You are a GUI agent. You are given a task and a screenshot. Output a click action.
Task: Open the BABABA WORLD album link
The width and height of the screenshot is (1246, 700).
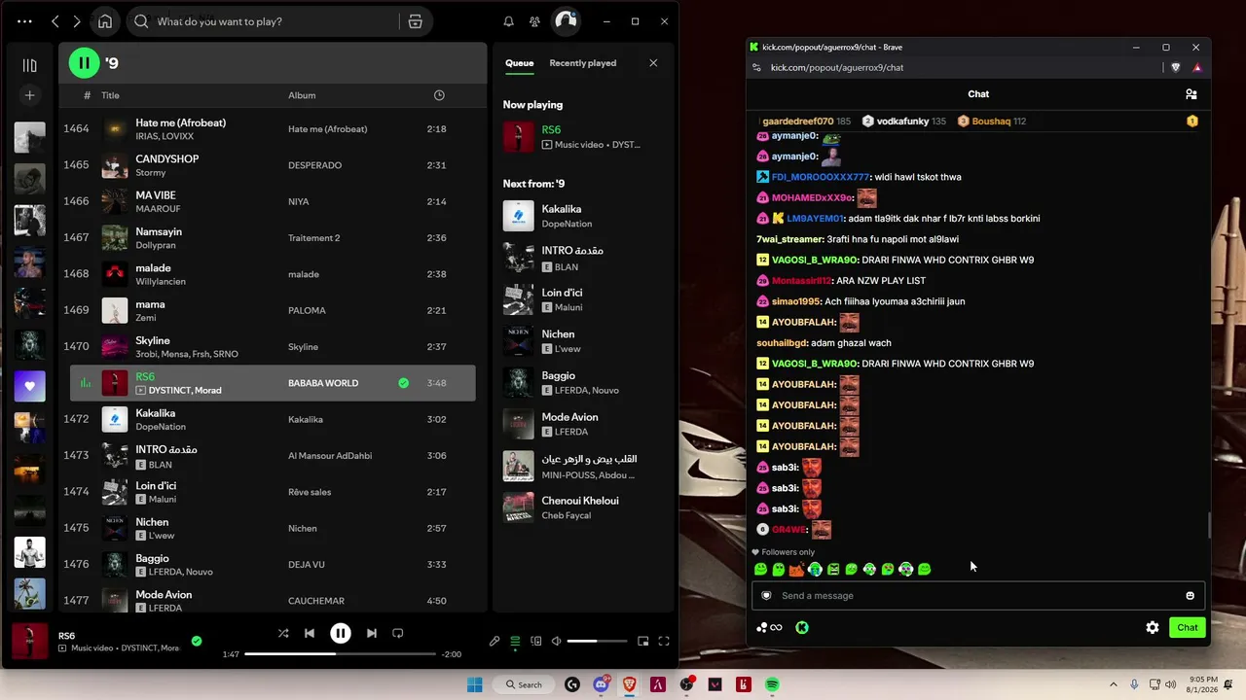click(323, 383)
